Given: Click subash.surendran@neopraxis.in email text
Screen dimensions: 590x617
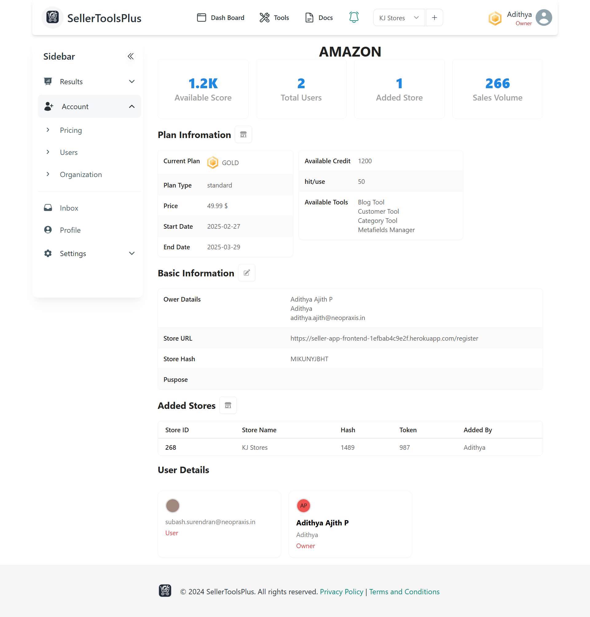Looking at the screenshot, I should coord(210,522).
